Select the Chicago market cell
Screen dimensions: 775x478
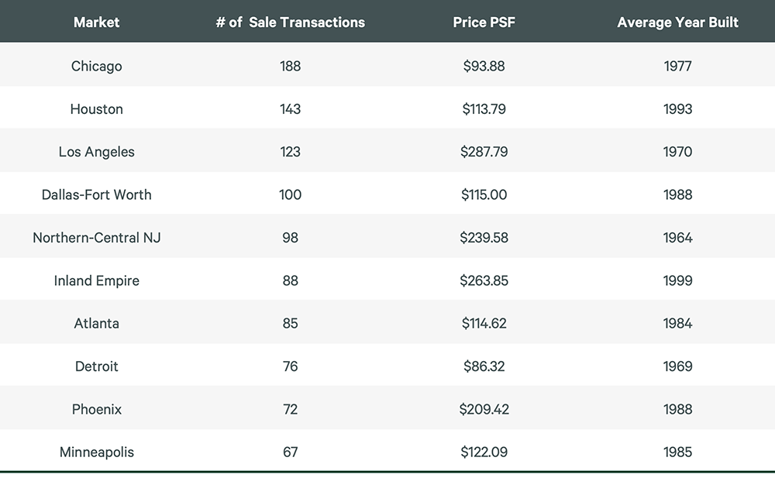pyautogui.click(x=96, y=66)
